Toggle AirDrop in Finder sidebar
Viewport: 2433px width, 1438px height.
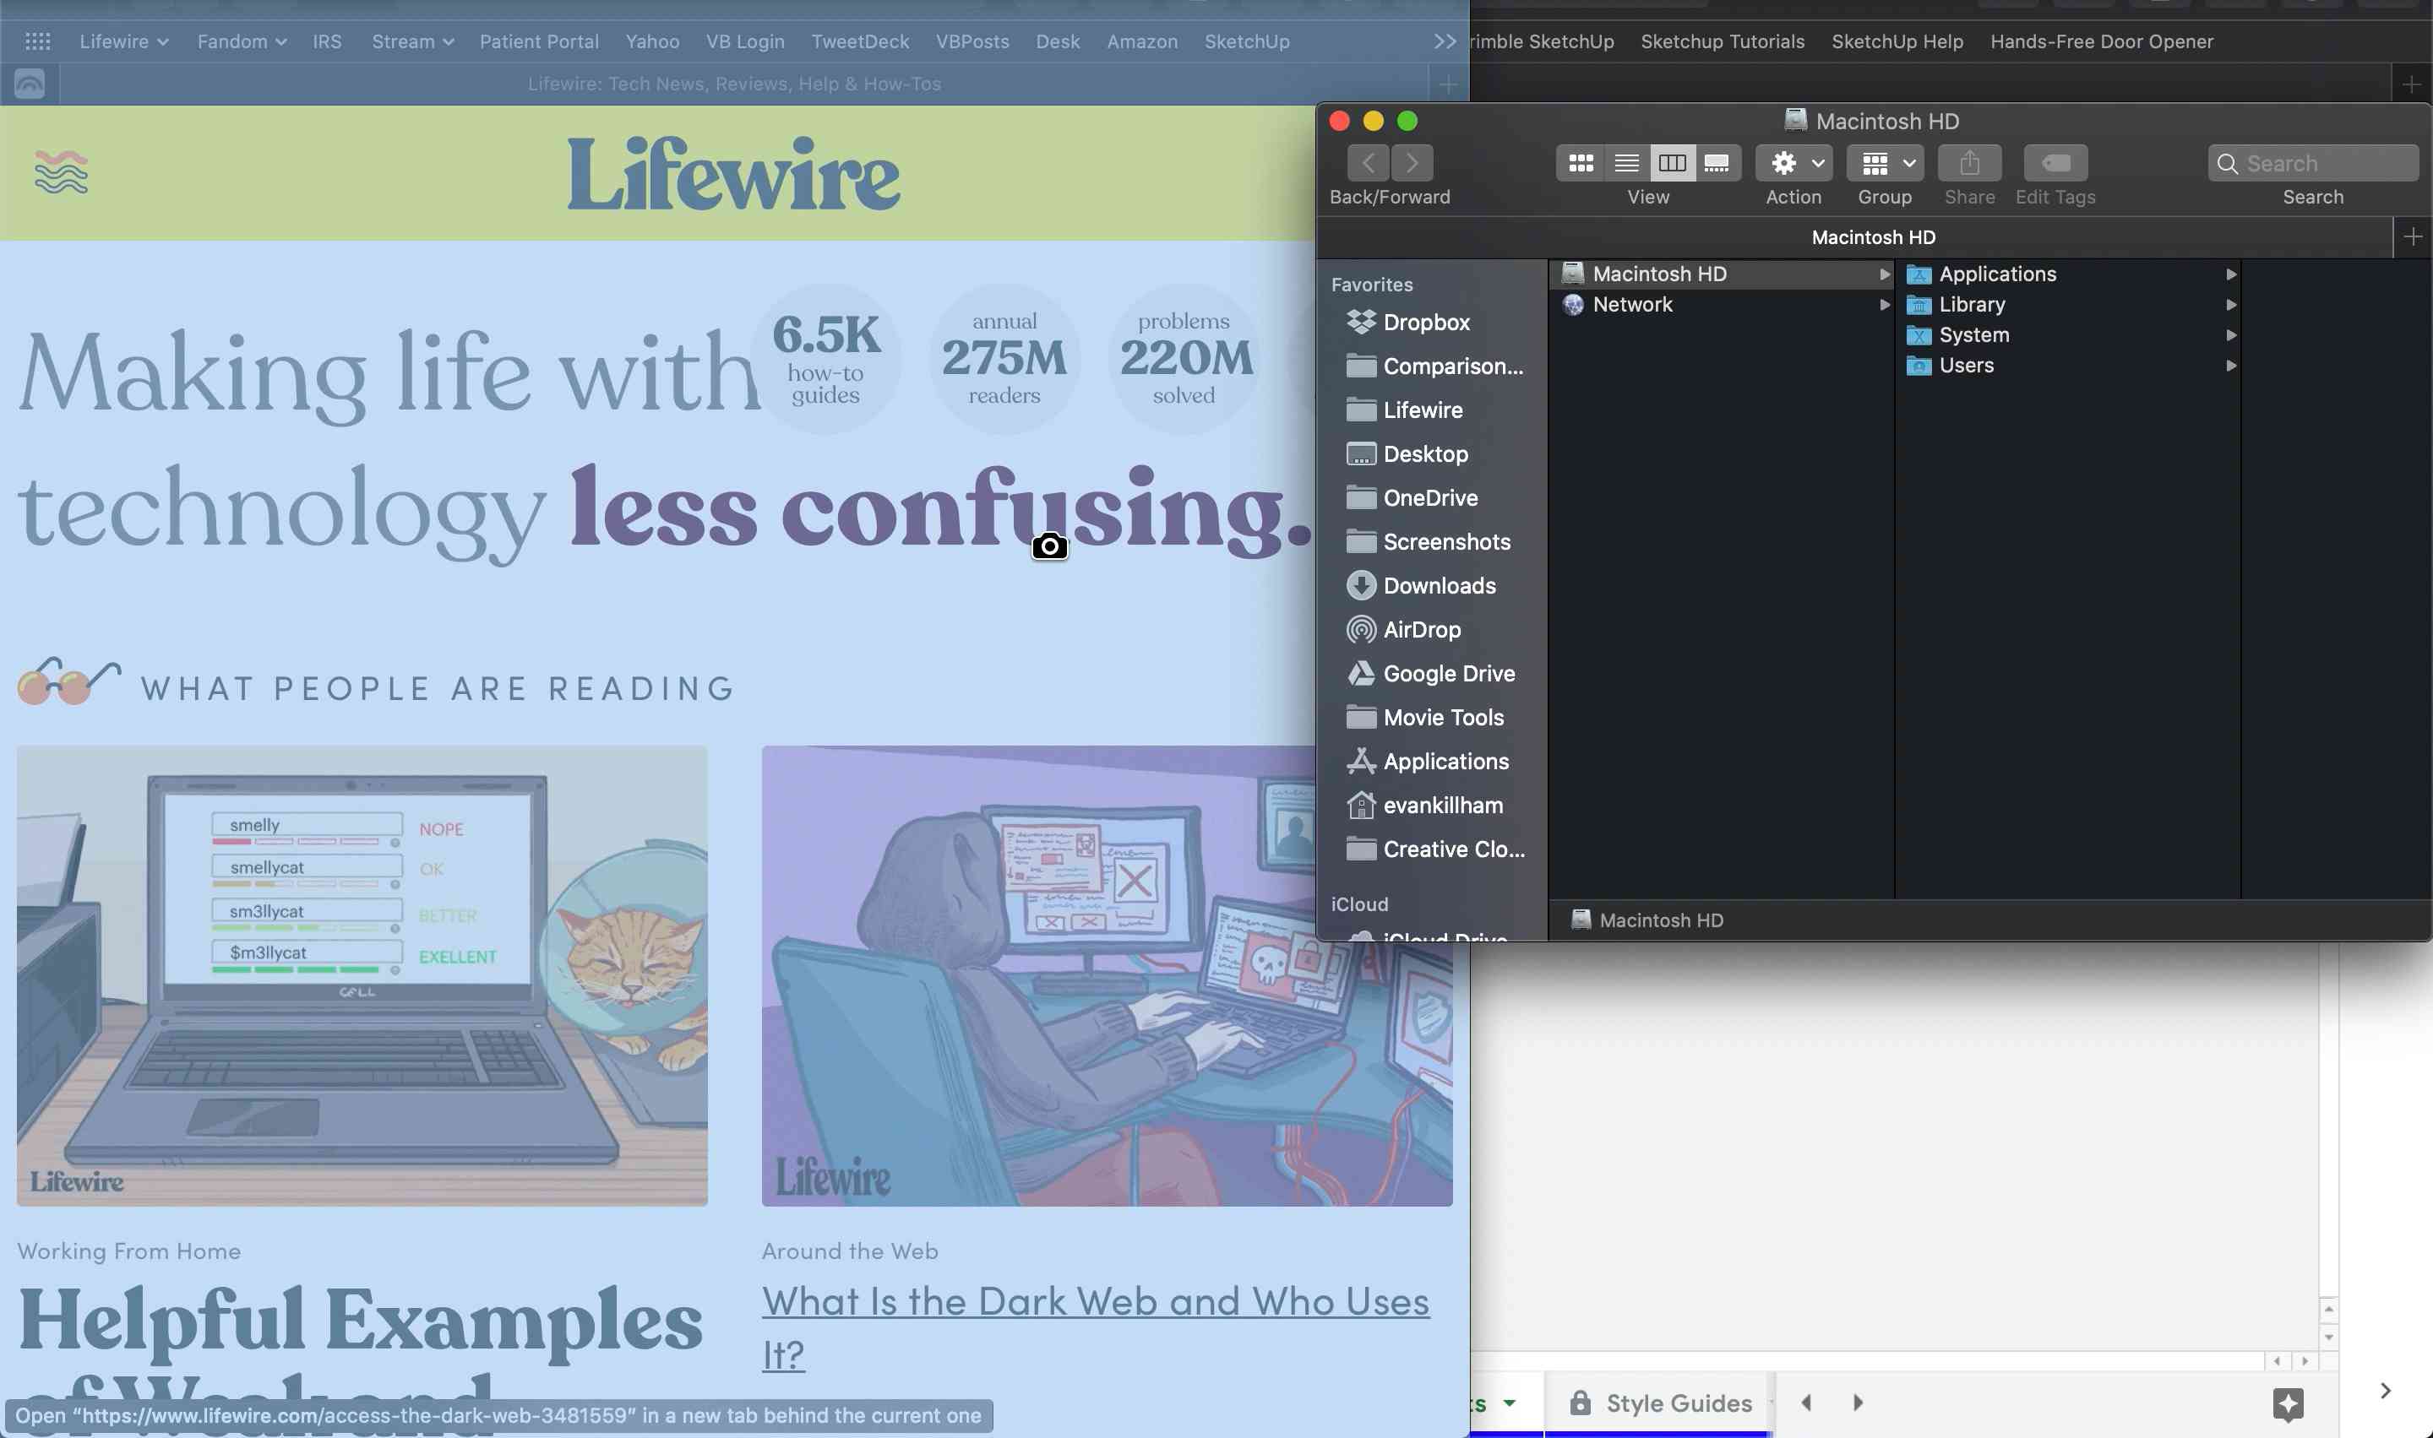point(1423,630)
